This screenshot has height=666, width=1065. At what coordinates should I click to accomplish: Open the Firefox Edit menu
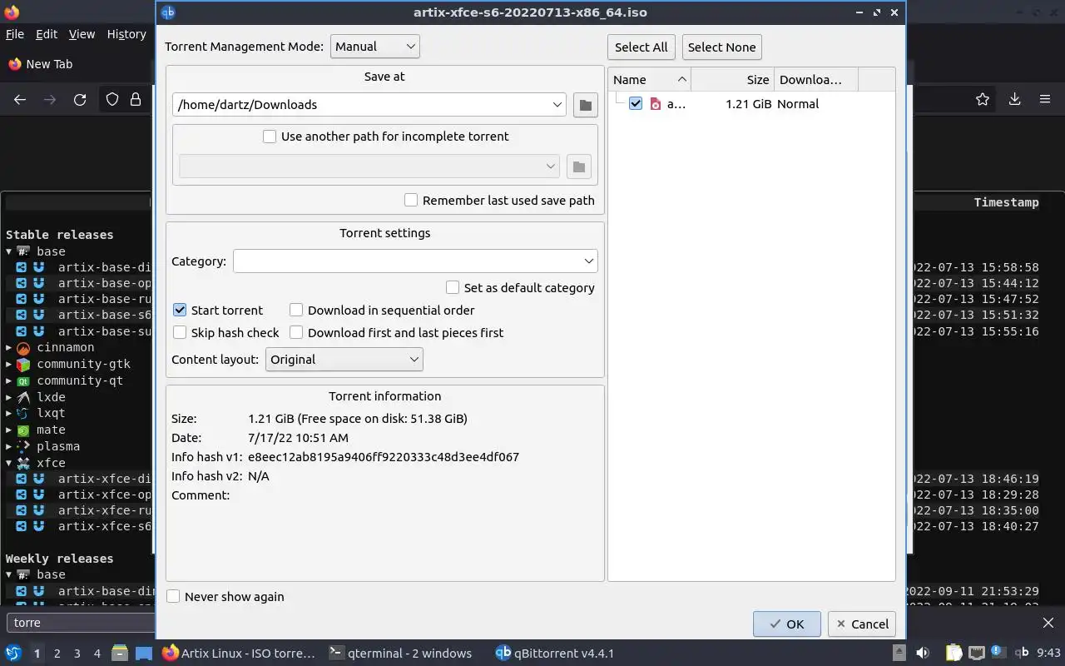(47, 34)
